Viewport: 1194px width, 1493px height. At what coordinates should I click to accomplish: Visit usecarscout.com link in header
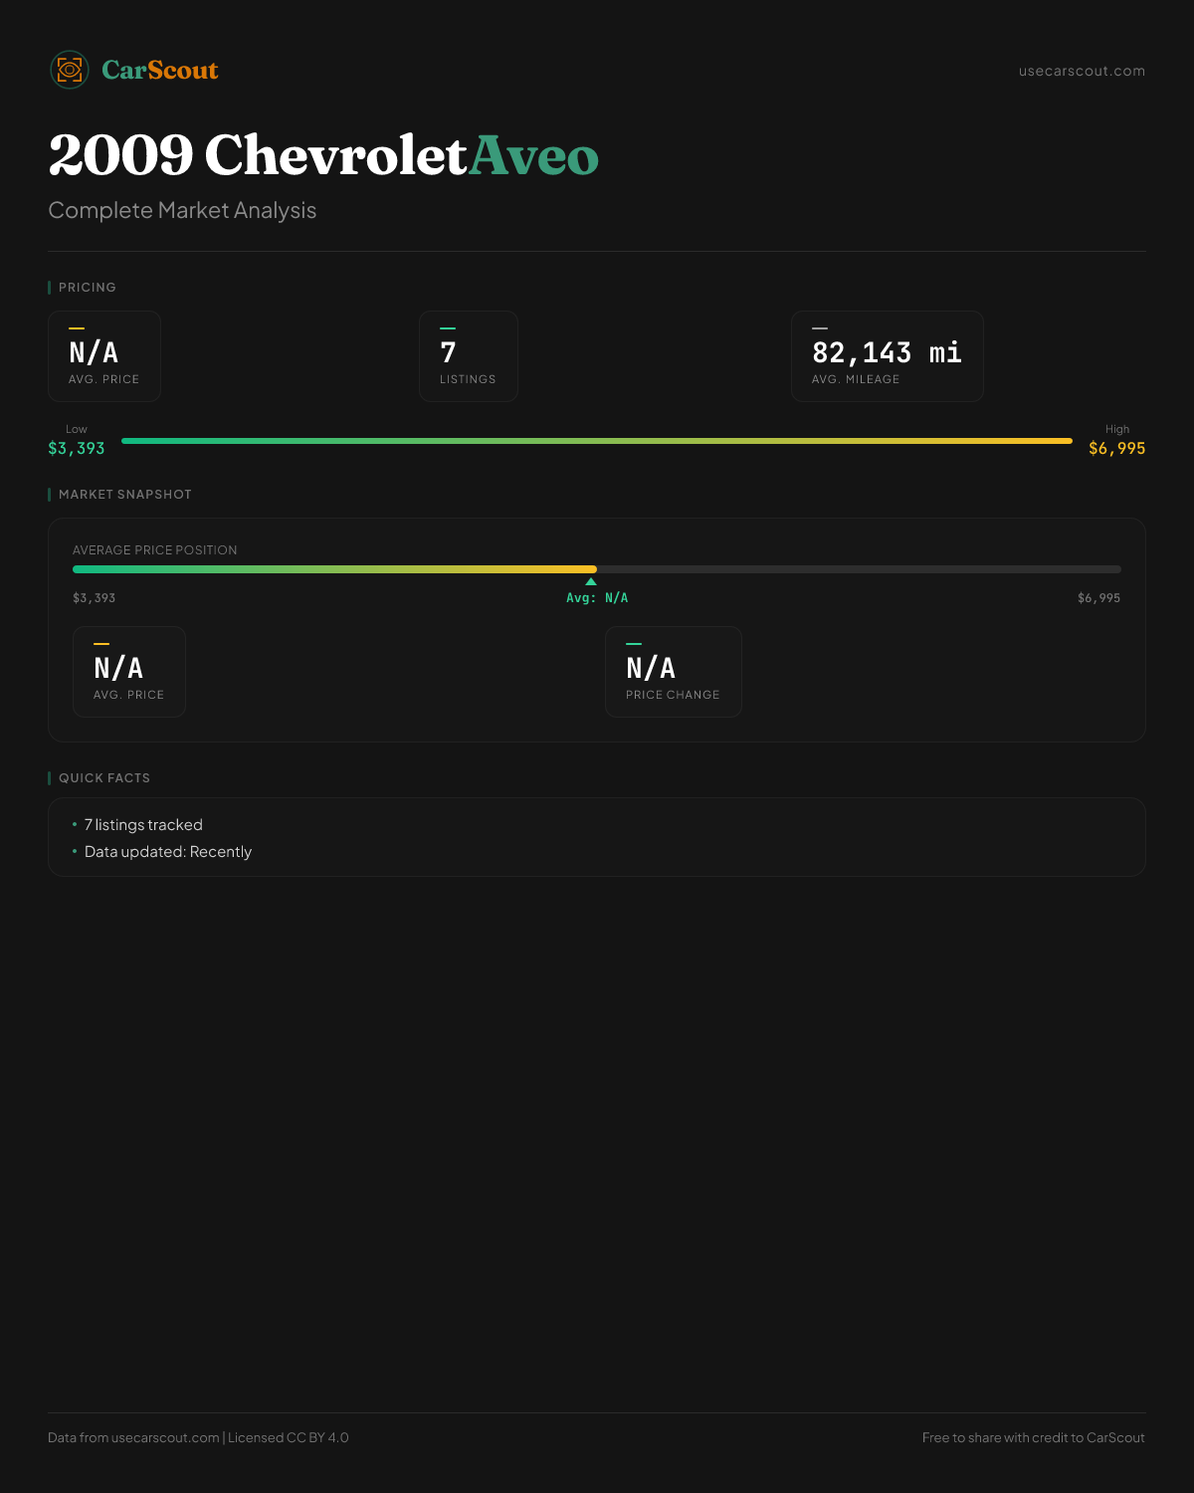[x=1082, y=71]
